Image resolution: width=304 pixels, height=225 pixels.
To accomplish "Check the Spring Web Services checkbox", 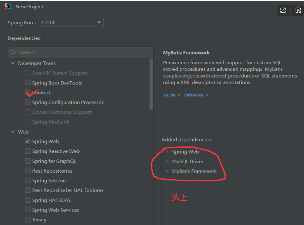I will 28,210.
